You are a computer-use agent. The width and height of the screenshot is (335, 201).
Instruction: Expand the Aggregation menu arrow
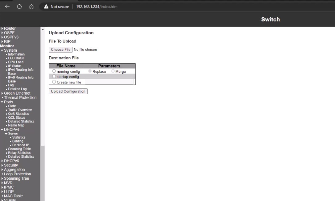tap(2, 170)
